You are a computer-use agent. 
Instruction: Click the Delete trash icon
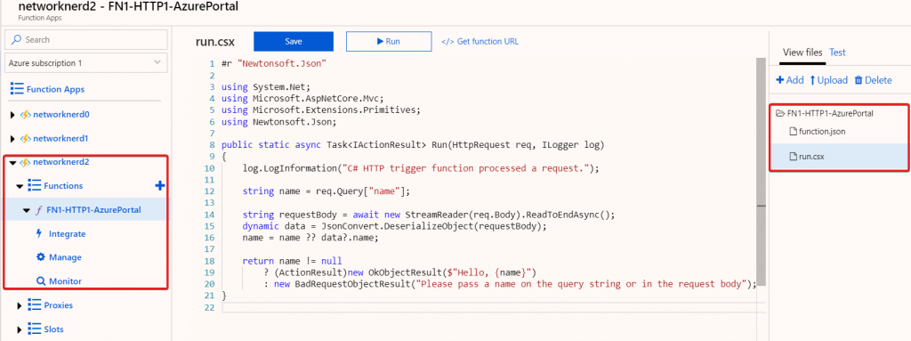(859, 80)
